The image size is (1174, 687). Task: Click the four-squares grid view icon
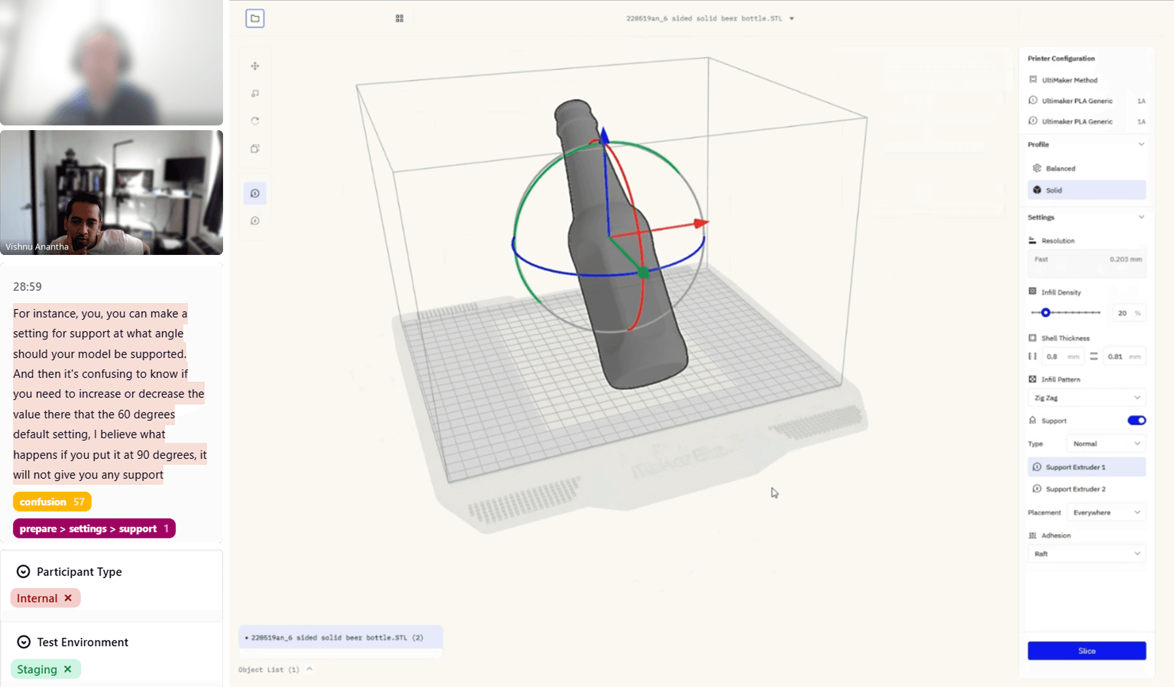399,19
